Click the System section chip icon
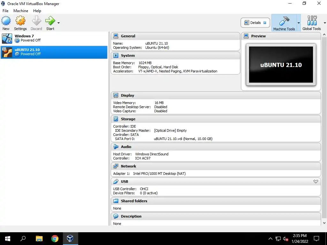The height and width of the screenshot is (245, 327). (116, 56)
